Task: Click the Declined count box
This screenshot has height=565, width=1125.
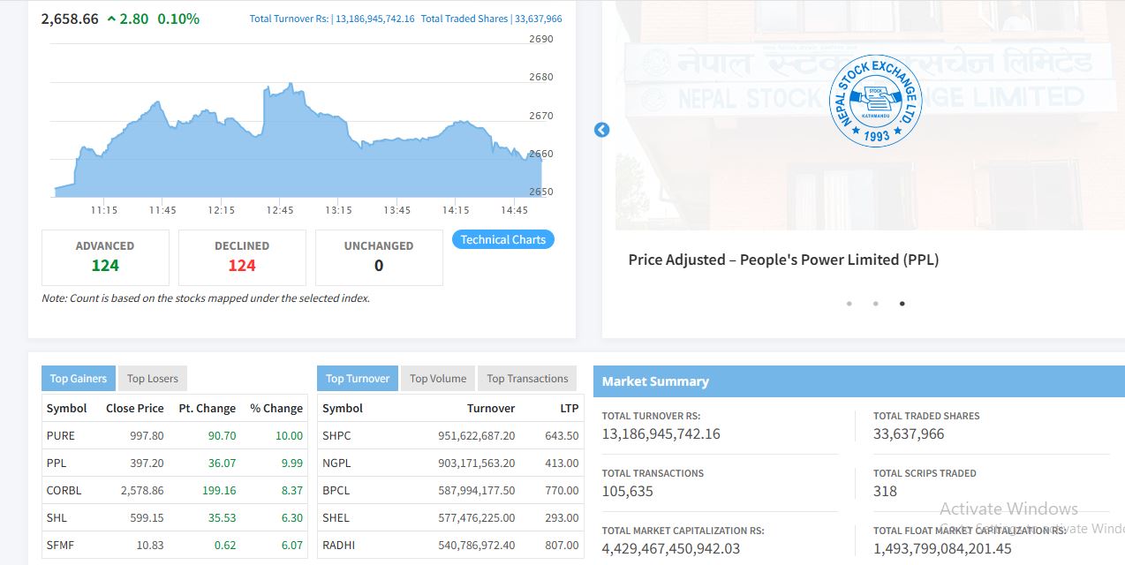Action: (242, 257)
